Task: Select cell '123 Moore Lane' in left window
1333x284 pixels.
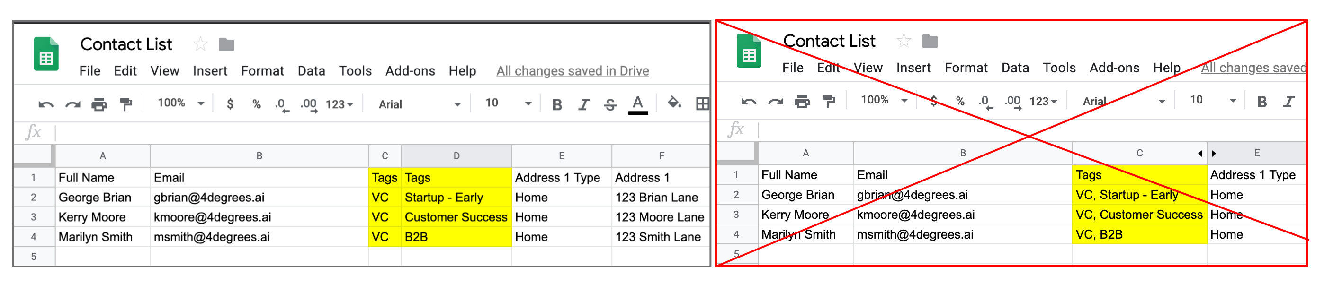Action: point(660,217)
